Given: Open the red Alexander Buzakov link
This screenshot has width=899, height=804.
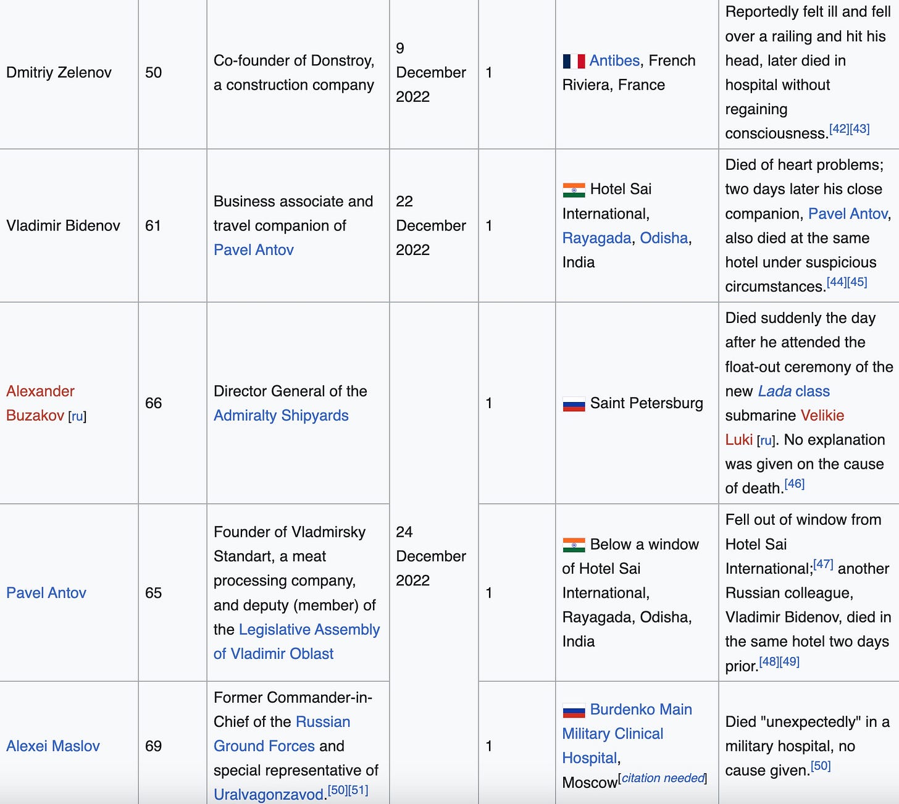Looking at the screenshot, I should pyautogui.click(x=40, y=403).
